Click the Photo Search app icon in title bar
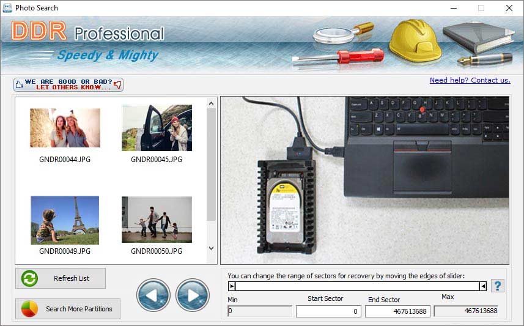The height and width of the screenshot is (326, 524). click(7, 8)
